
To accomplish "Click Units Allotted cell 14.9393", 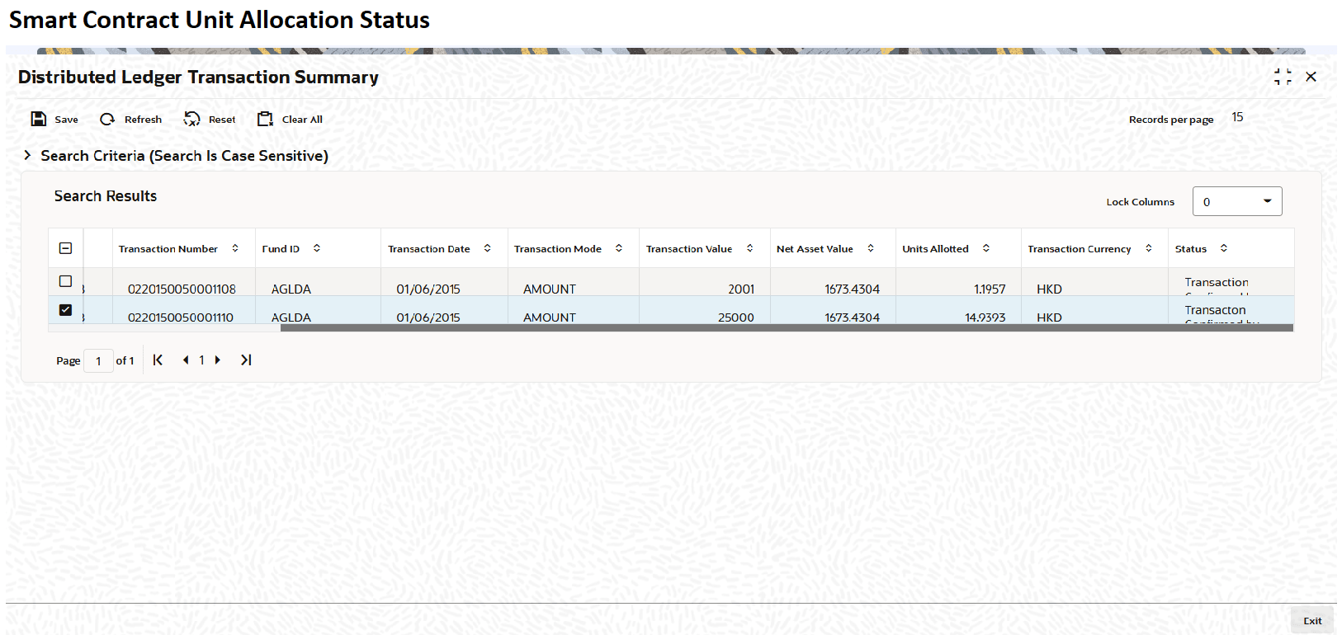I will (x=985, y=317).
